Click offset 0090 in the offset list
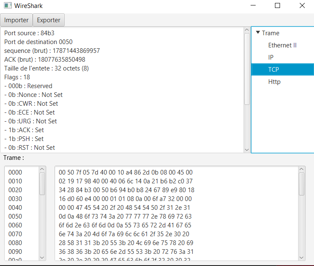This screenshot has width=314, height=266. coord(15,252)
